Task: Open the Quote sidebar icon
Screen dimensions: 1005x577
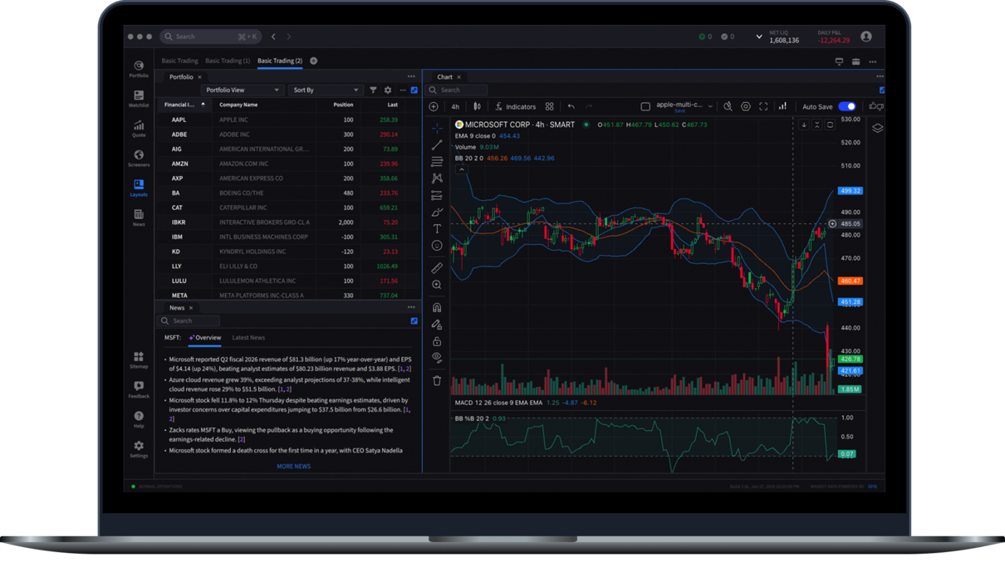Action: (139, 128)
